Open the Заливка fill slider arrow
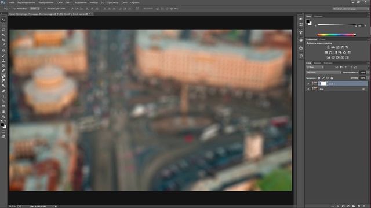The height and width of the screenshot is (208, 371). pos(368,78)
